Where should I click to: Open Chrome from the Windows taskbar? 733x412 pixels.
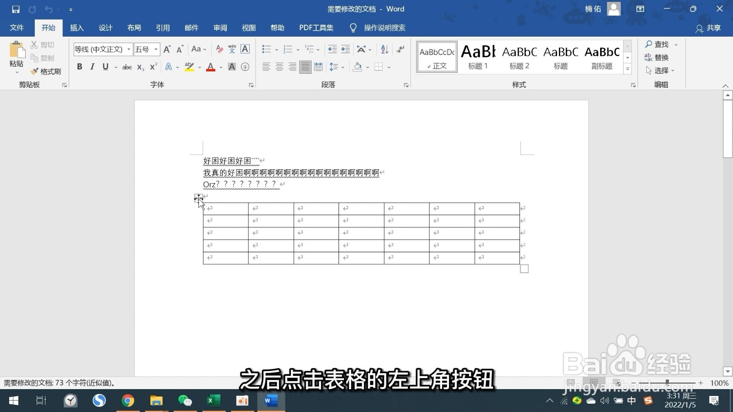click(x=128, y=401)
